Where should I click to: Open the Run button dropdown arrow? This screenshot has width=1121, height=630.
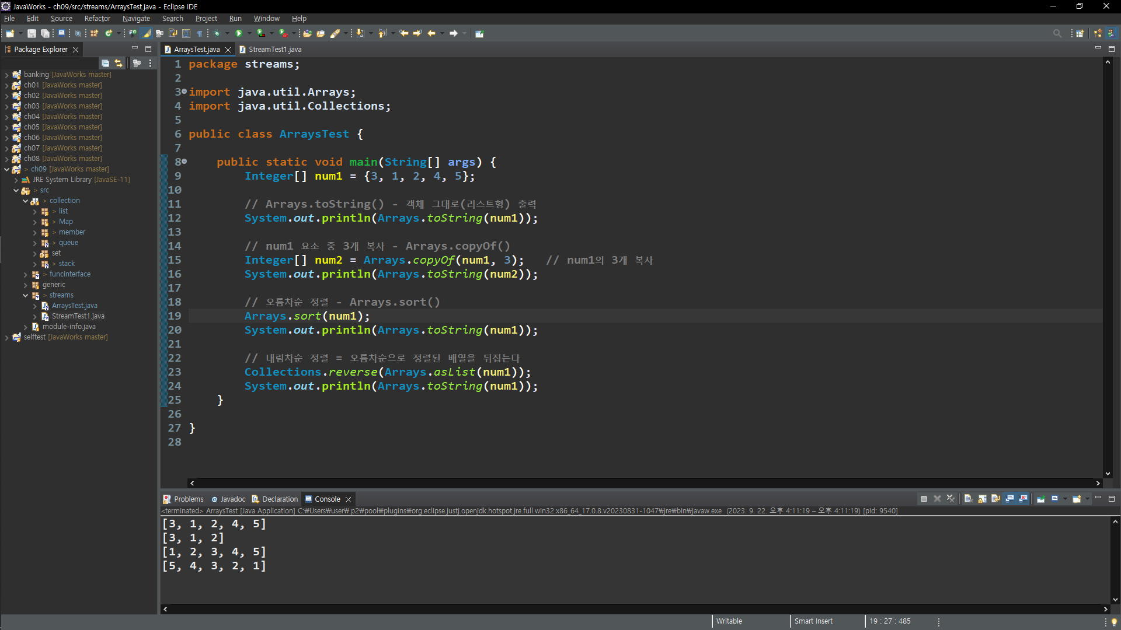click(249, 33)
